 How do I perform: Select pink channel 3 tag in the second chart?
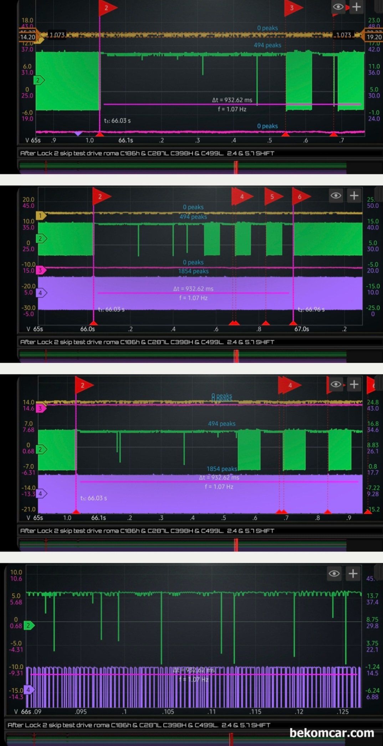point(41,270)
